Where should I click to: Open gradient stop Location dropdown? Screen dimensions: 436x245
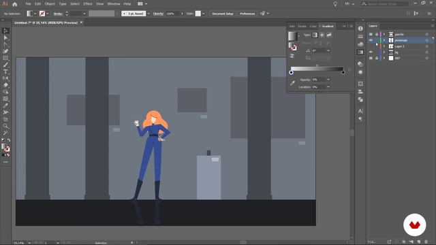328,86
